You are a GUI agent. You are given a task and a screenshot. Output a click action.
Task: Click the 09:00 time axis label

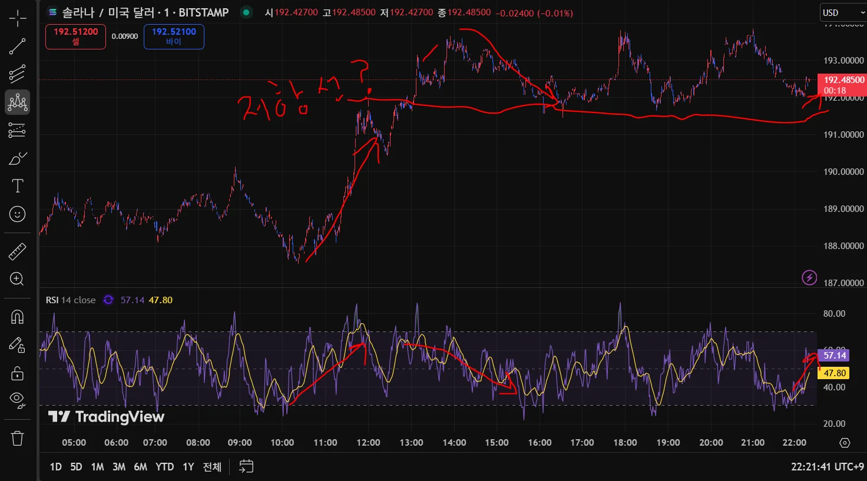point(240,443)
